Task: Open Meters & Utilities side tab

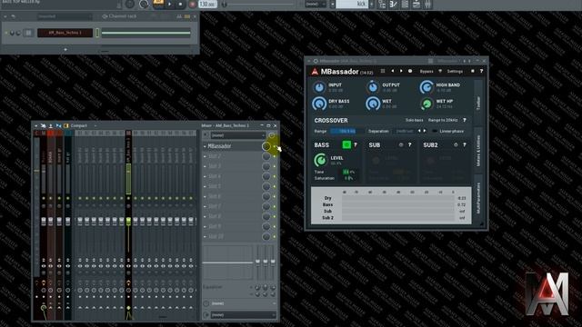Action: [x=478, y=151]
